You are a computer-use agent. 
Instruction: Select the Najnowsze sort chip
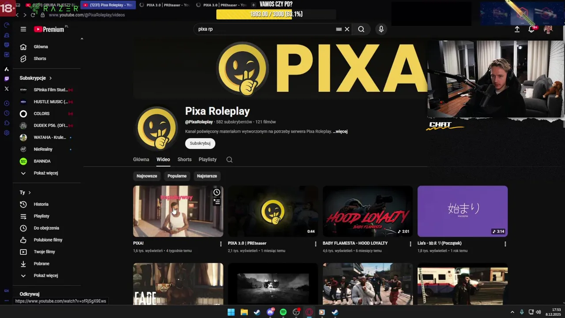[147, 176]
